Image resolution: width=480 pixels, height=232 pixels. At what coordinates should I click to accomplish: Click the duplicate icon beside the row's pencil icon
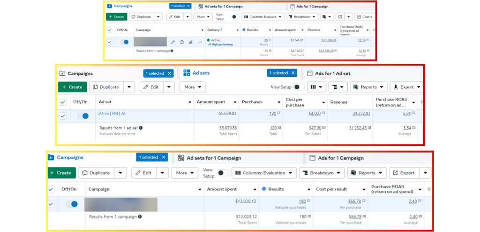pos(182,42)
